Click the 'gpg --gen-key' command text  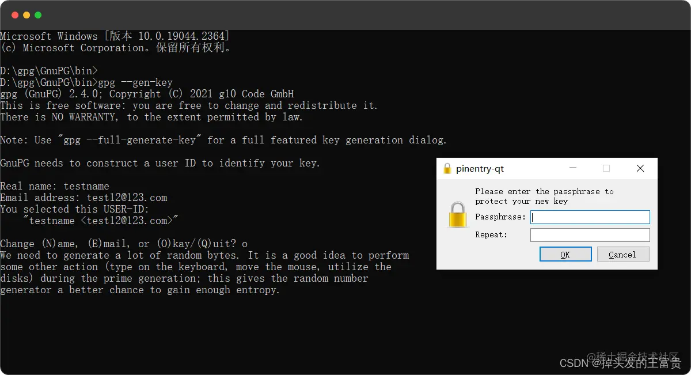coord(135,82)
